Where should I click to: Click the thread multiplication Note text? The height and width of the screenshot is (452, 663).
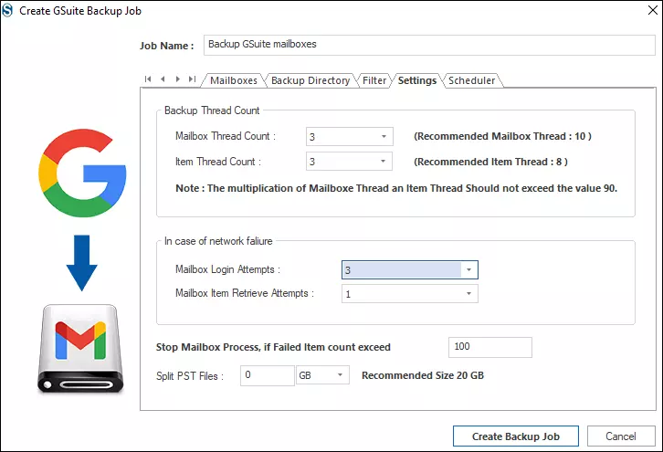396,188
